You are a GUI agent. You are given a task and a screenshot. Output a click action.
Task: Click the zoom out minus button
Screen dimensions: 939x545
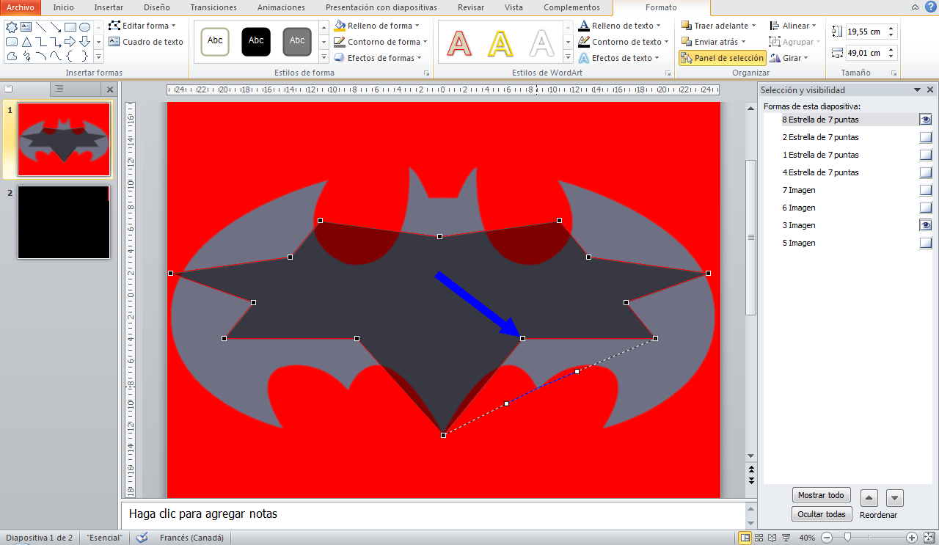click(826, 538)
